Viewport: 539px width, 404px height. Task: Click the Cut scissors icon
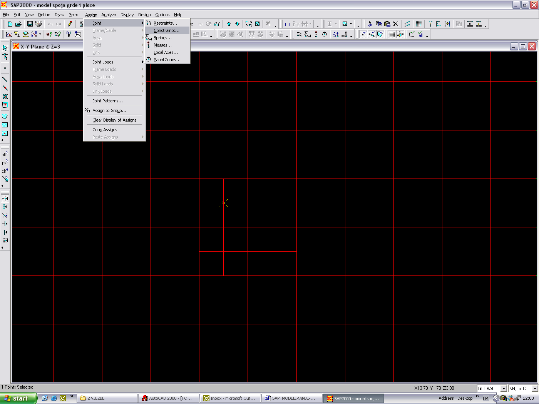point(370,24)
